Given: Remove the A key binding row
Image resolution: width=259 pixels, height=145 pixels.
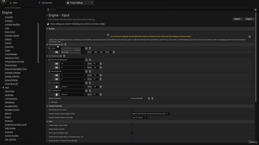Looking at the screenshot, I should (101, 75).
